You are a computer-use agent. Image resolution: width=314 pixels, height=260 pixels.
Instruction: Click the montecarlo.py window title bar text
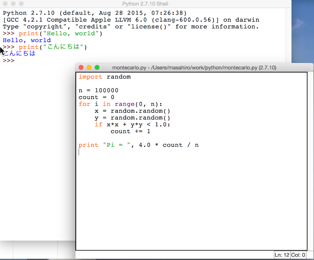[194, 68]
